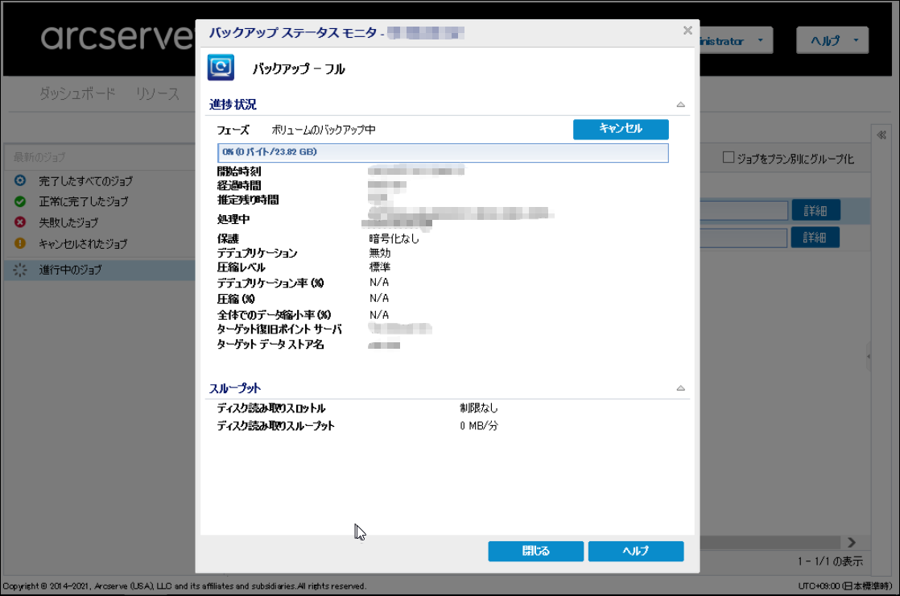Click the horizontal scrollbar right arrow
900x596 pixels.
(851, 543)
